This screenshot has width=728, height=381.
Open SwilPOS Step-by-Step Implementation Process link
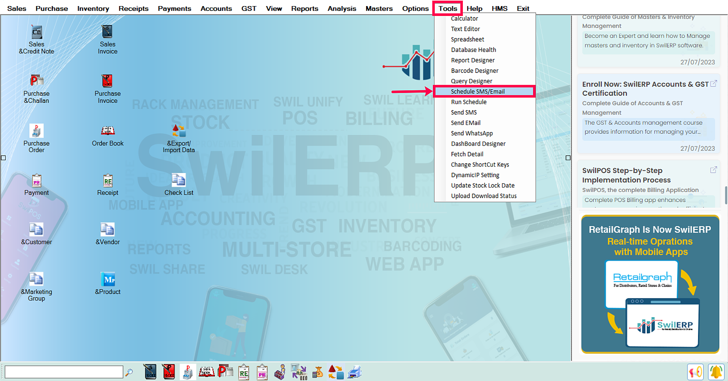(x=626, y=175)
